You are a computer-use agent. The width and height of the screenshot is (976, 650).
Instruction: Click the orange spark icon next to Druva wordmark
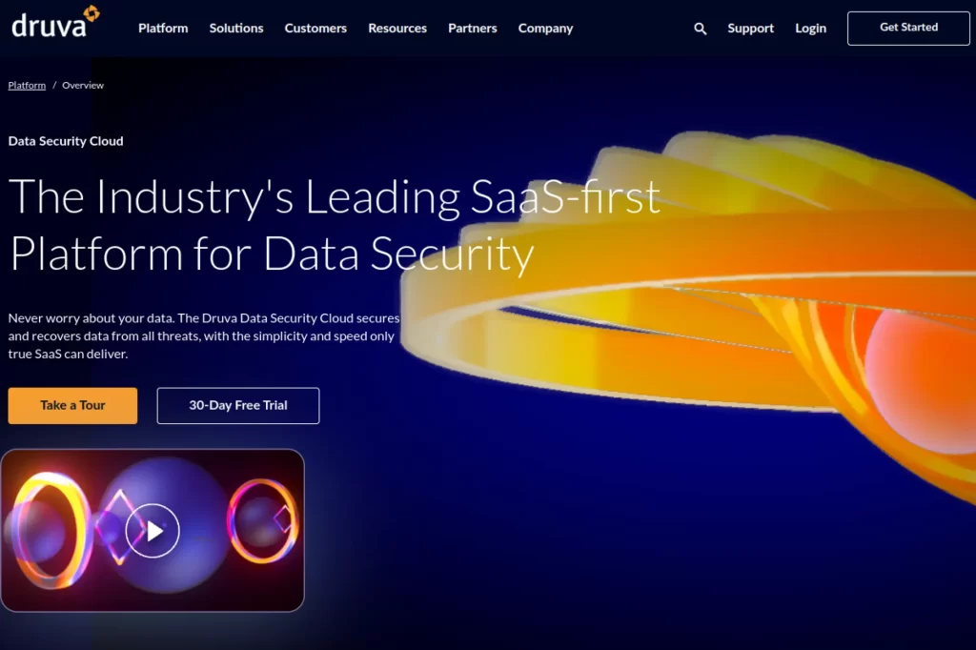(91, 15)
